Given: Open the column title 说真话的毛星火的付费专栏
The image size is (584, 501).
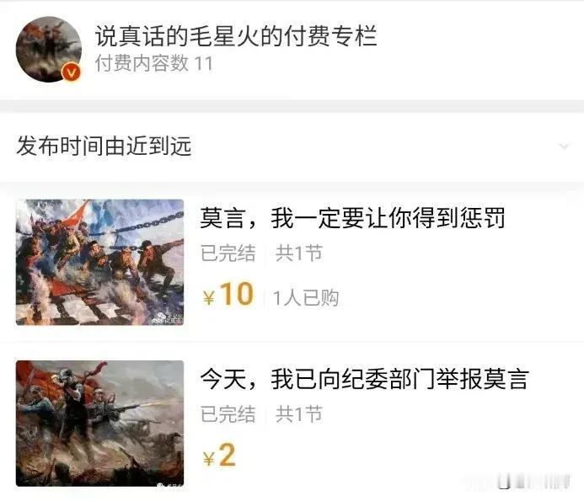Looking at the screenshot, I should pyautogui.click(x=236, y=35).
